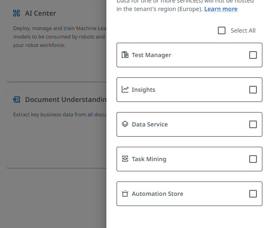The image size is (270, 228).
Task: Click the Test Manager clipboard icon
Action: (x=125, y=55)
